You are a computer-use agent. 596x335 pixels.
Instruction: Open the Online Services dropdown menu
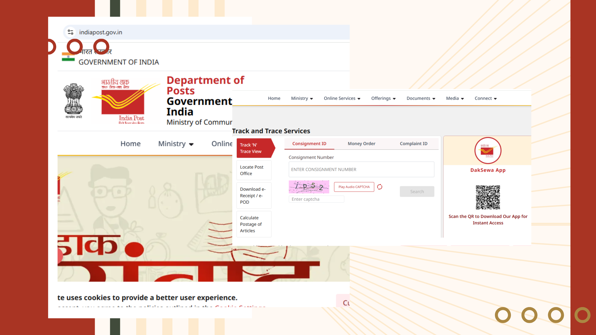pyautogui.click(x=342, y=98)
